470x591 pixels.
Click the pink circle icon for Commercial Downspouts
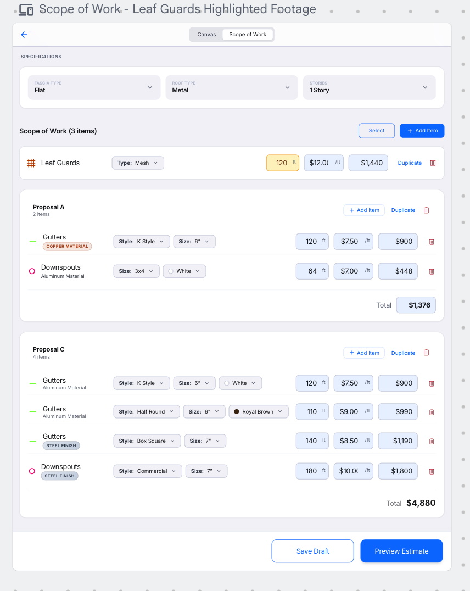(x=32, y=471)
